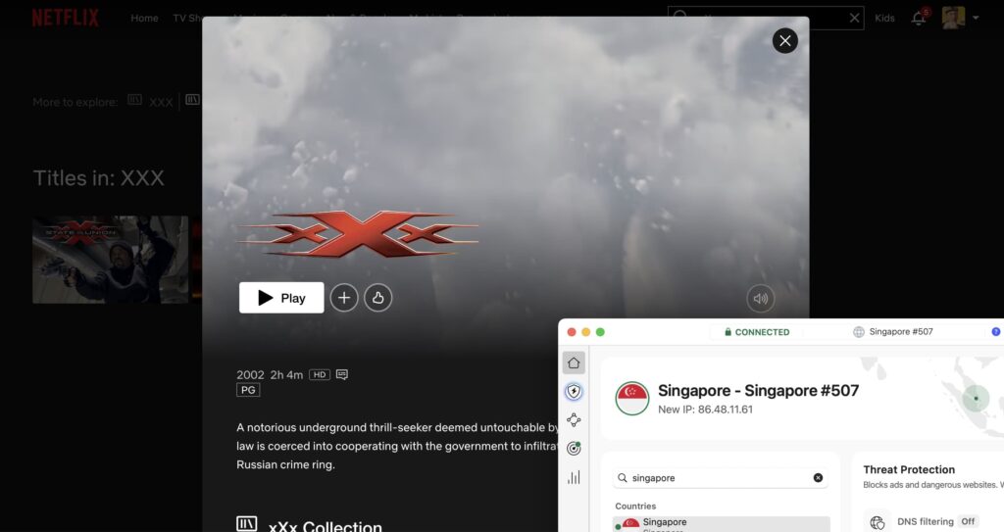Click the Netflix search magnifier icon
Viewport: 1004px width, 532px height.
point(680,18)
